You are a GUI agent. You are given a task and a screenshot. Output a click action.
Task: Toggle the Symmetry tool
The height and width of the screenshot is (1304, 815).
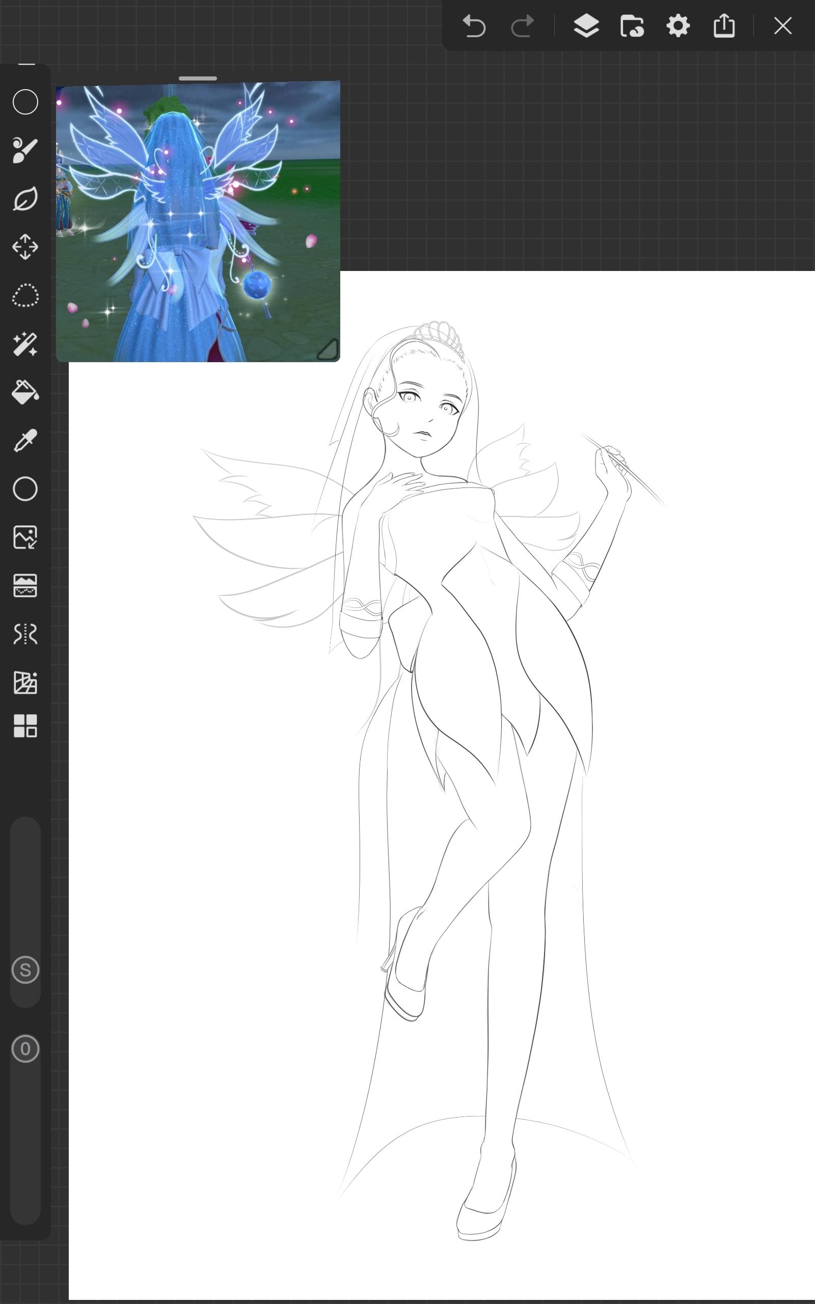(x=25, y=634)
